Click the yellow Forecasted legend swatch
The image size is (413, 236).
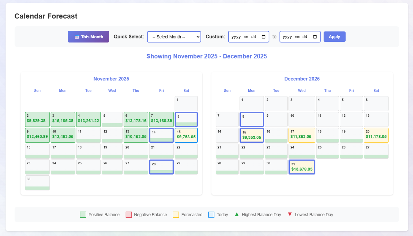(176, 215)
